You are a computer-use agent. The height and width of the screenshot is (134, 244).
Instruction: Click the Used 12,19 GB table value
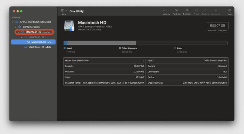(x=140, y=77)
